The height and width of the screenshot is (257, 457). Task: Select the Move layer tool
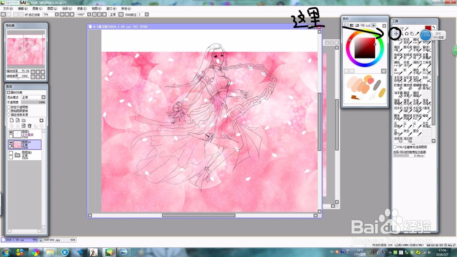pyautogui.click(x=396, y=33)
